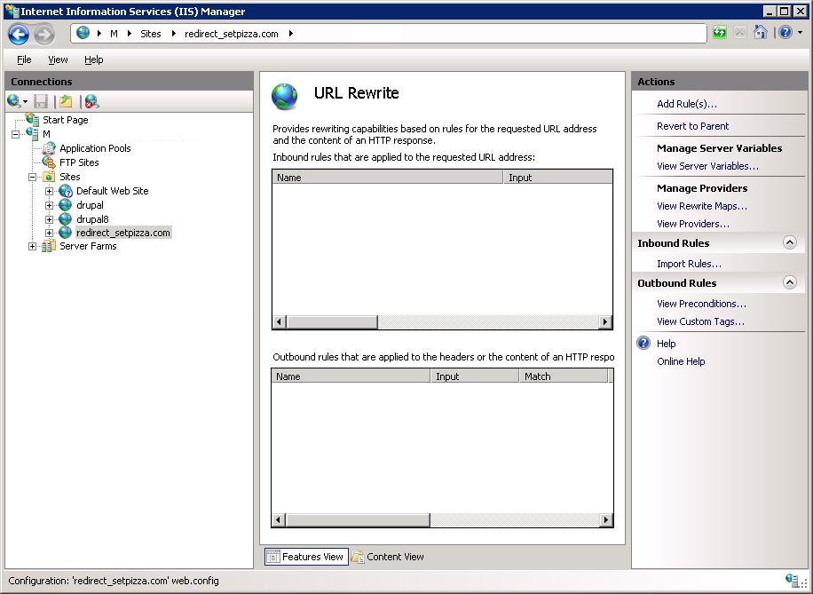Click the save connections disk icon

41,102
